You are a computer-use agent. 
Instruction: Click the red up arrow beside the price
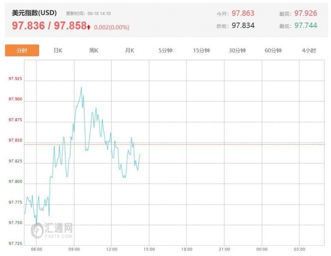[x=89, y=27]
